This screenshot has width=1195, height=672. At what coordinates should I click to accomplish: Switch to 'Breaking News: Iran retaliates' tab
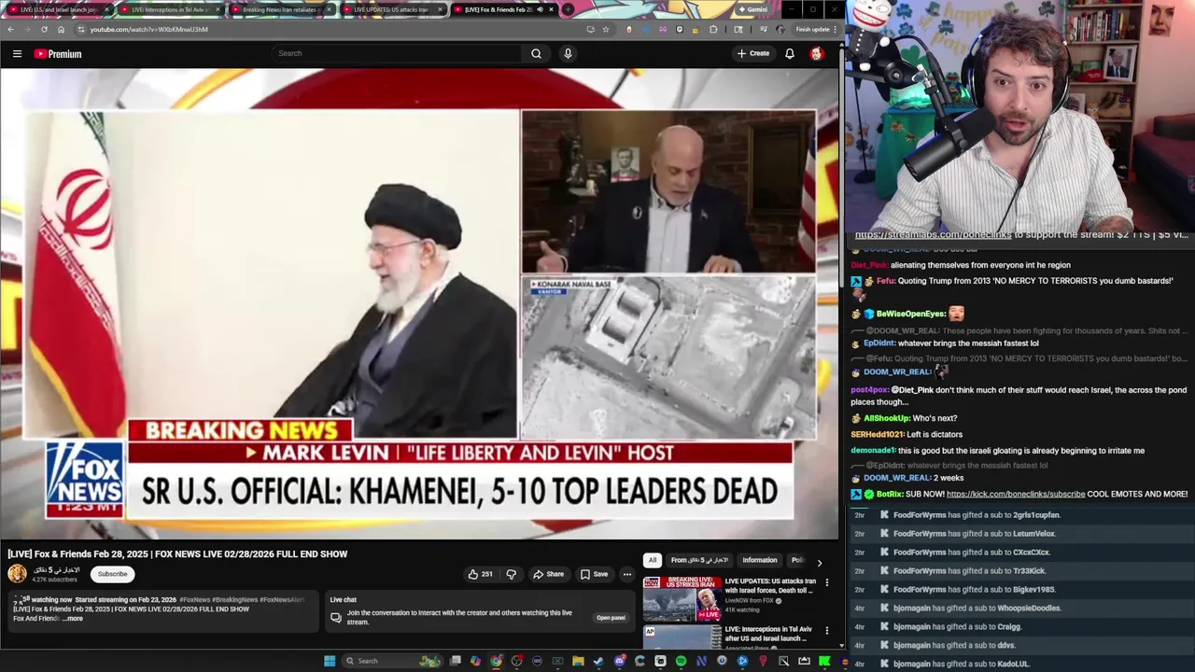click(x=280, y=9)
